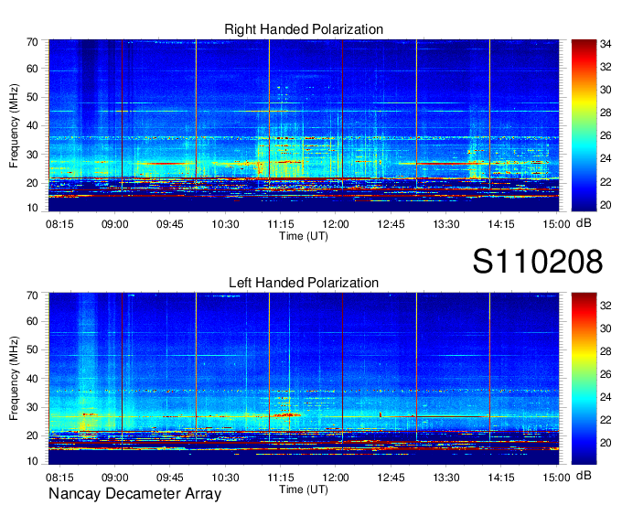Viewport: 622px width, 505px height.
Task: Click the dB unit label beside Left Handed plot
Action: [x=584, y=475]
